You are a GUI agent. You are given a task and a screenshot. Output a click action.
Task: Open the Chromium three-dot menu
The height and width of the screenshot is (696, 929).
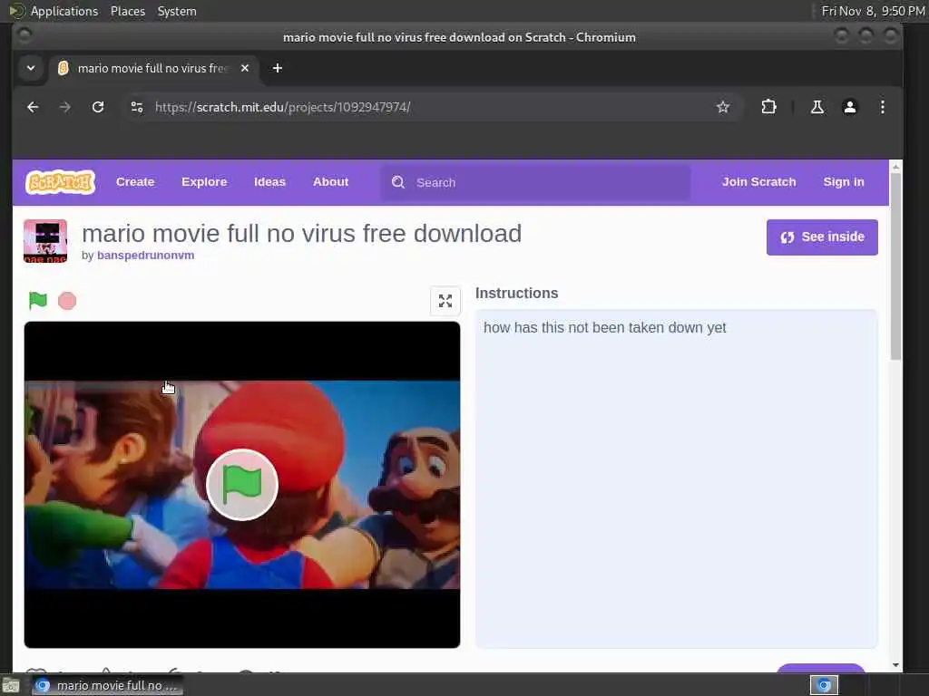click(x=882, y=107)
